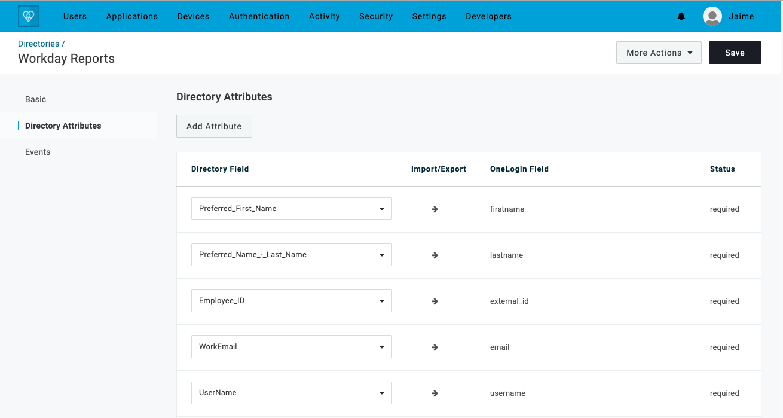Click the arrow icon on the external_id row
783x418 pixels.
tap(435, 301)
